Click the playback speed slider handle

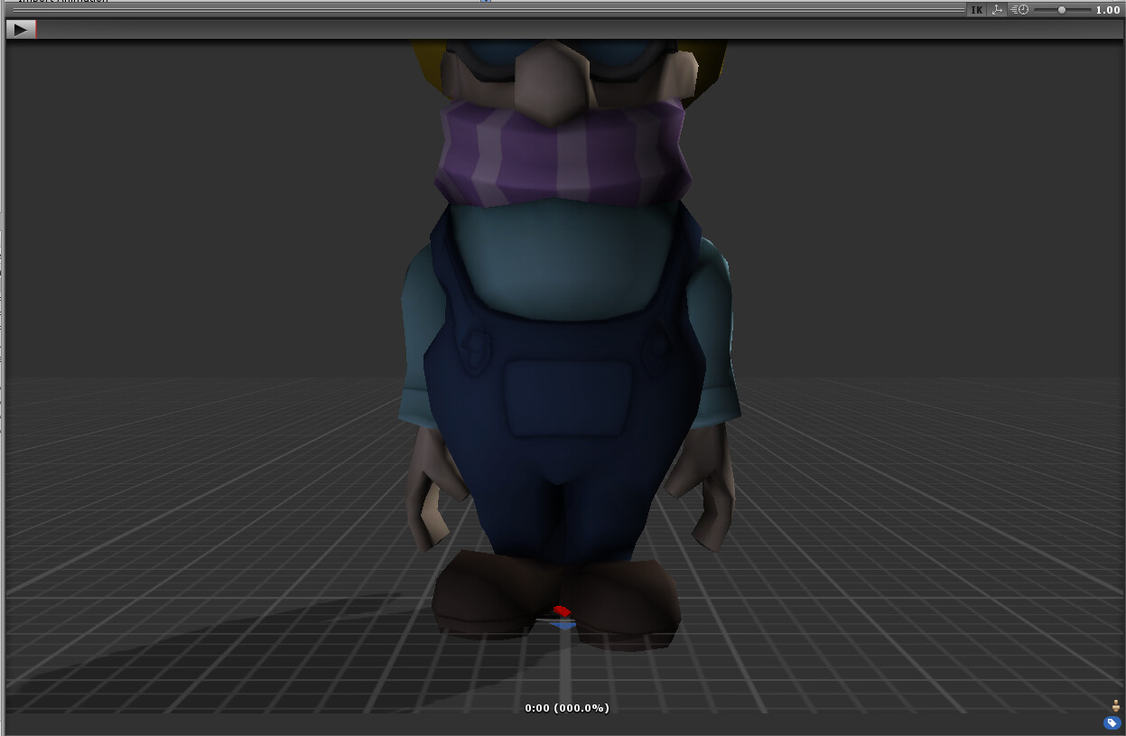click(1062, 9)
